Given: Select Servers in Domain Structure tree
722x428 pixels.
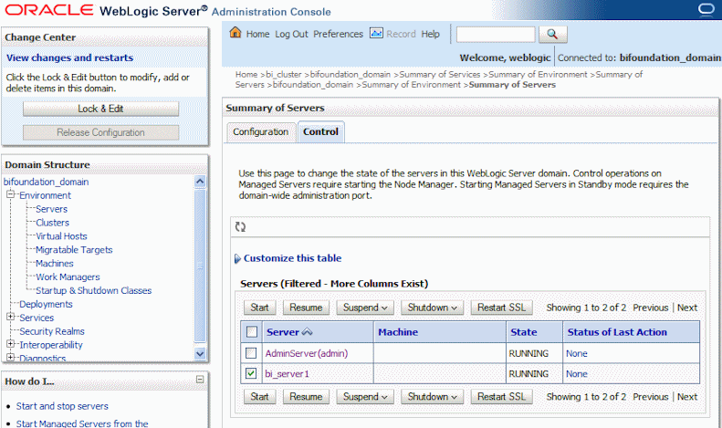Looking at the screenshot, I should pos(51,209).
